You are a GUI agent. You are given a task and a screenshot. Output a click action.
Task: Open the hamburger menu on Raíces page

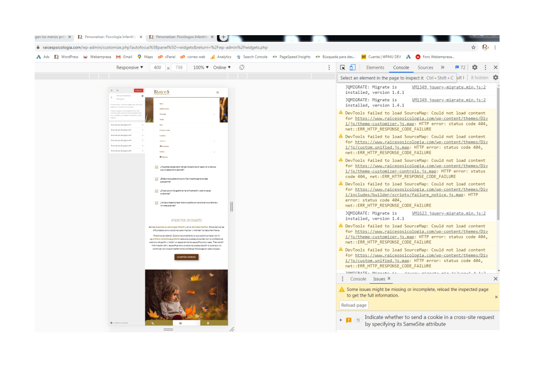218,92
